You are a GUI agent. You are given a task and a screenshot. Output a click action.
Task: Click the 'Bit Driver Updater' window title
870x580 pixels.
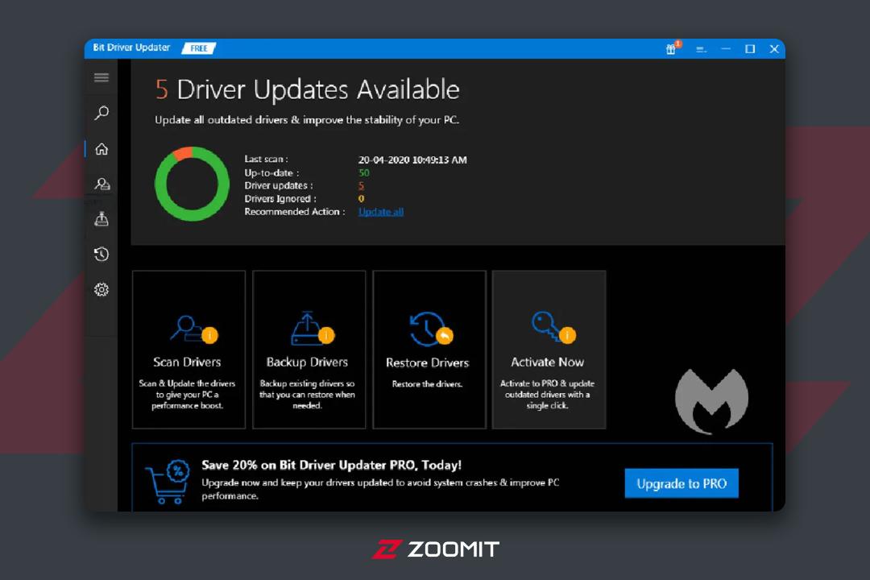click(131, 48)
